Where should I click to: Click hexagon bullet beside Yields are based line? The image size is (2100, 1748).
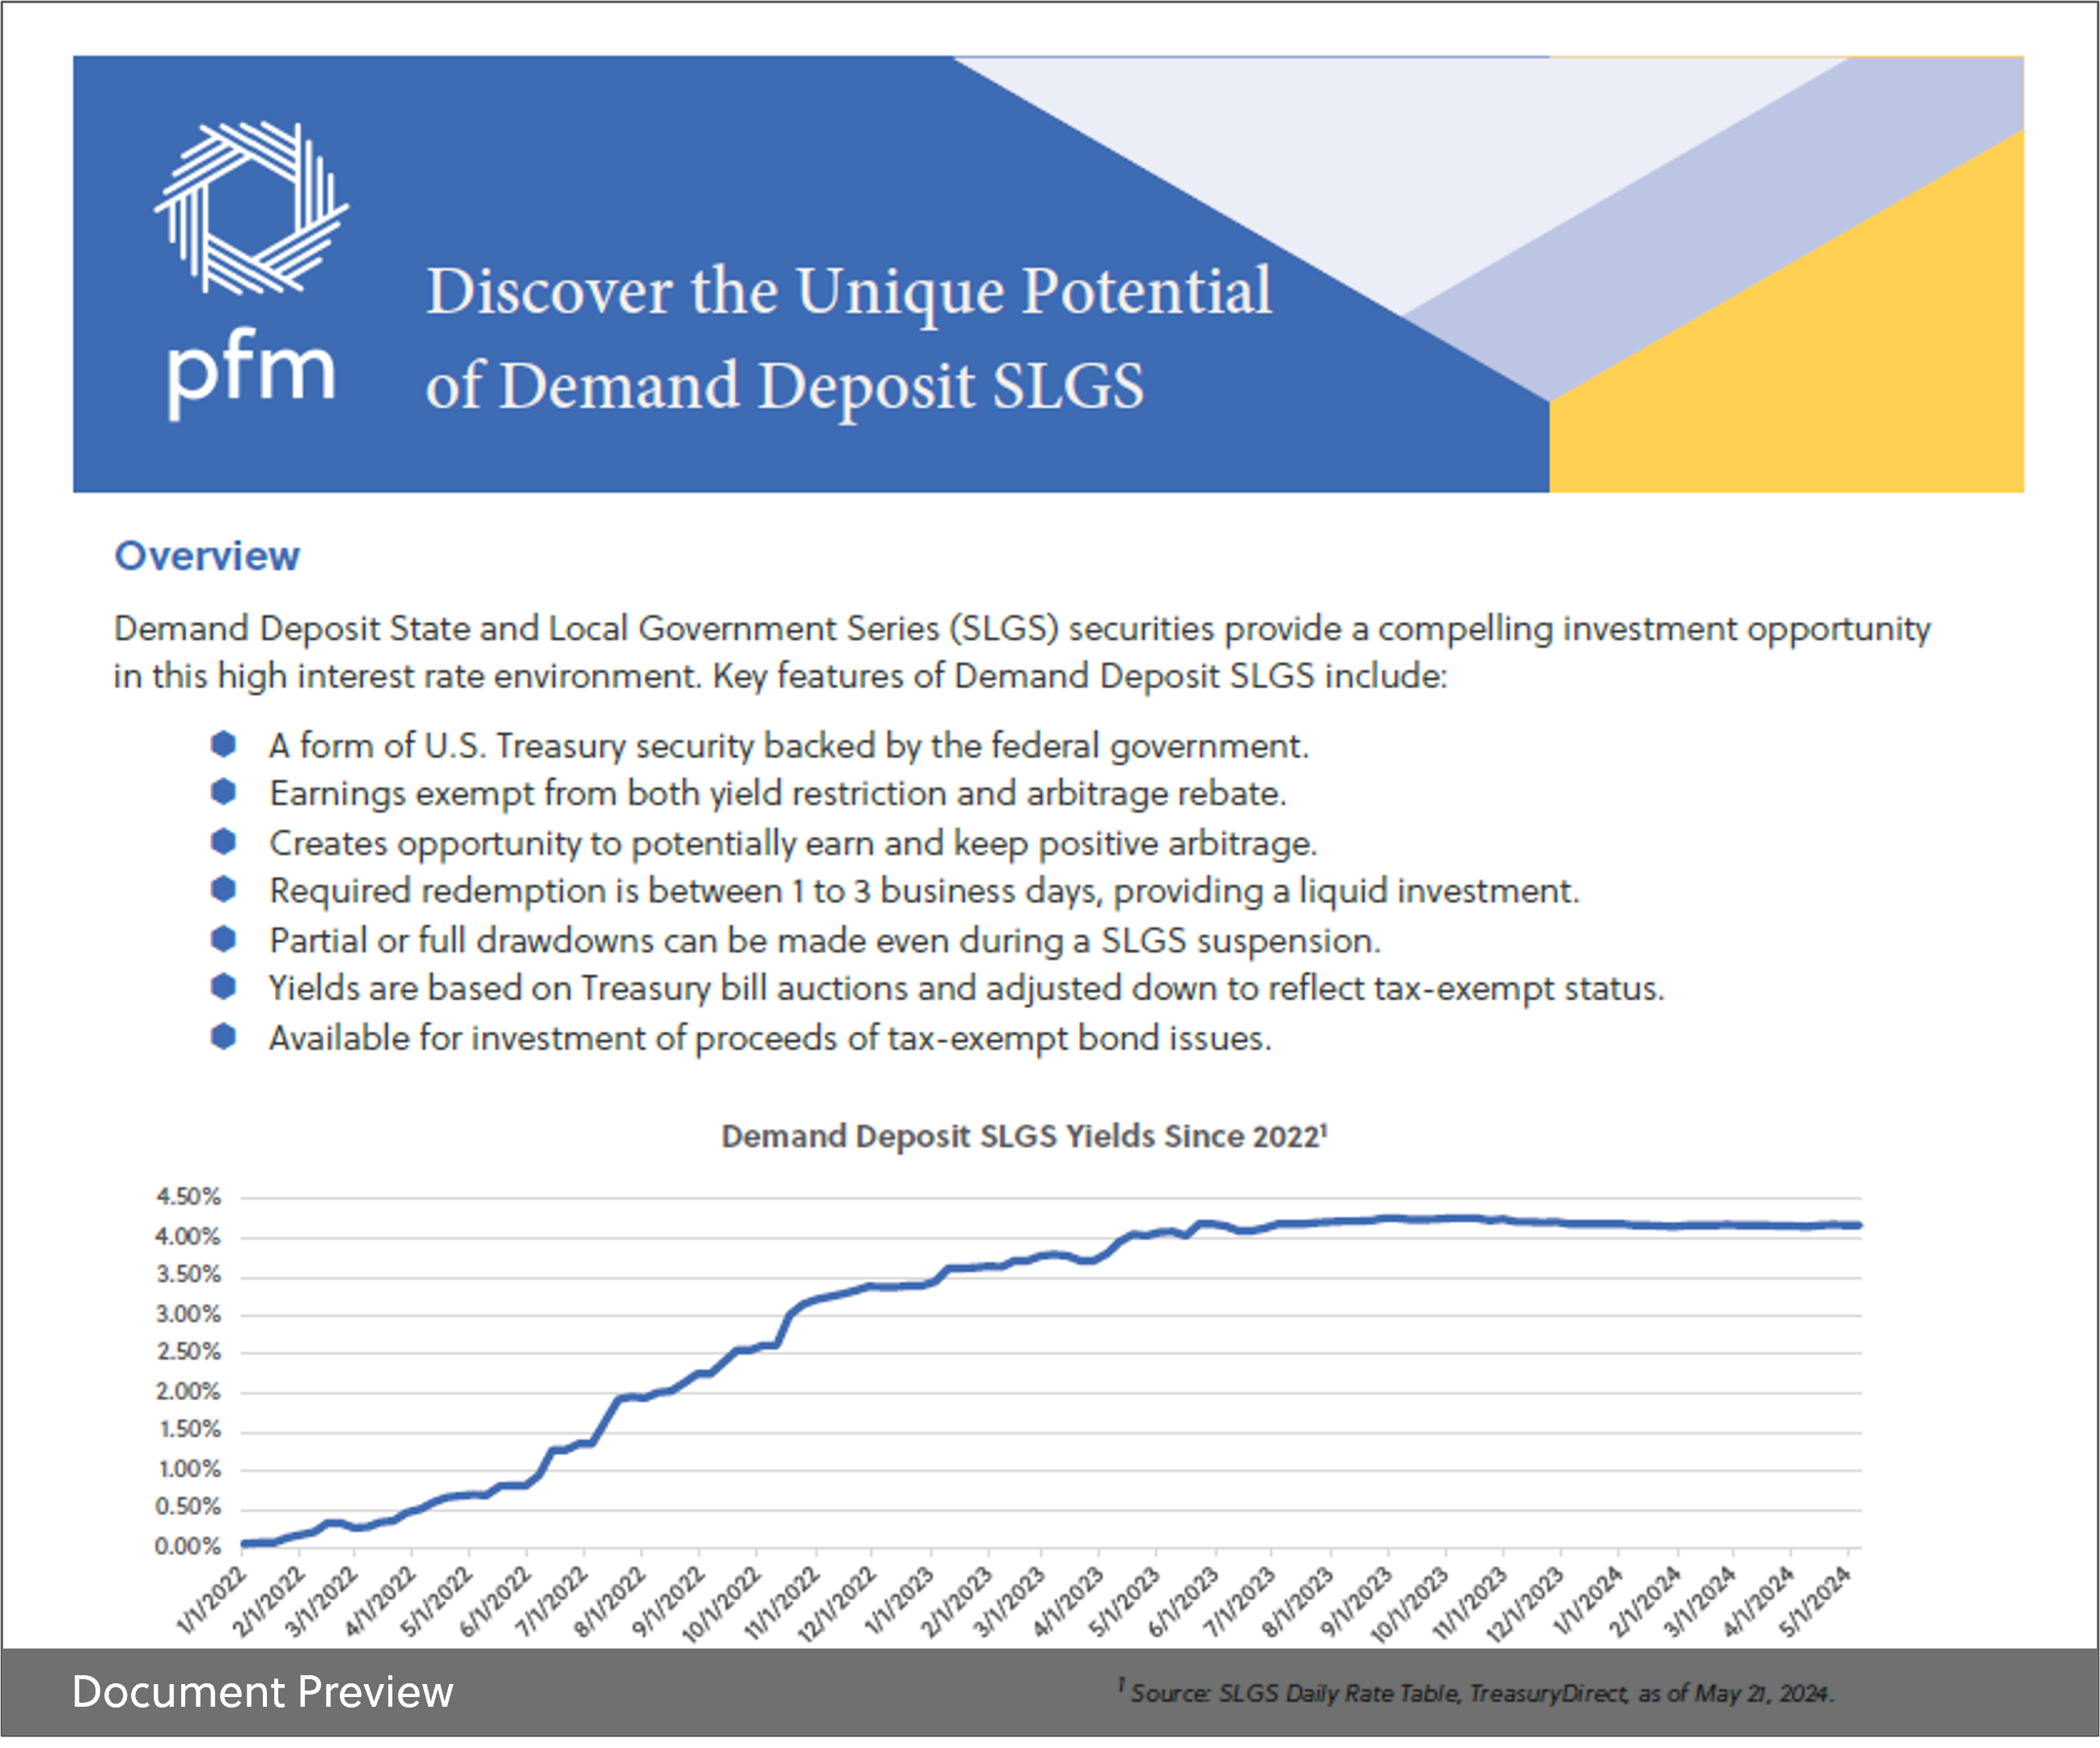pos(223,987)
